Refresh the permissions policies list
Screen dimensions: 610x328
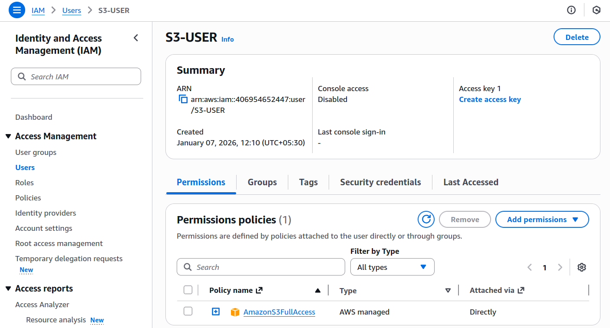point(426,220)
